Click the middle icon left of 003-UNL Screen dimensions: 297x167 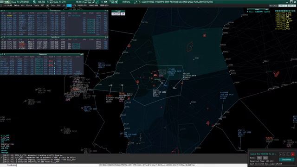(x=113, y=2)
